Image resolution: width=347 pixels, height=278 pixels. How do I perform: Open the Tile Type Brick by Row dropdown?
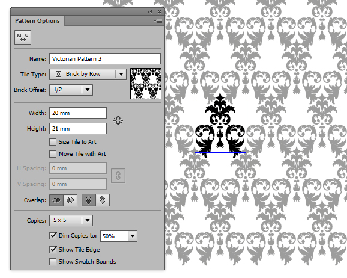tap(88, 74)
